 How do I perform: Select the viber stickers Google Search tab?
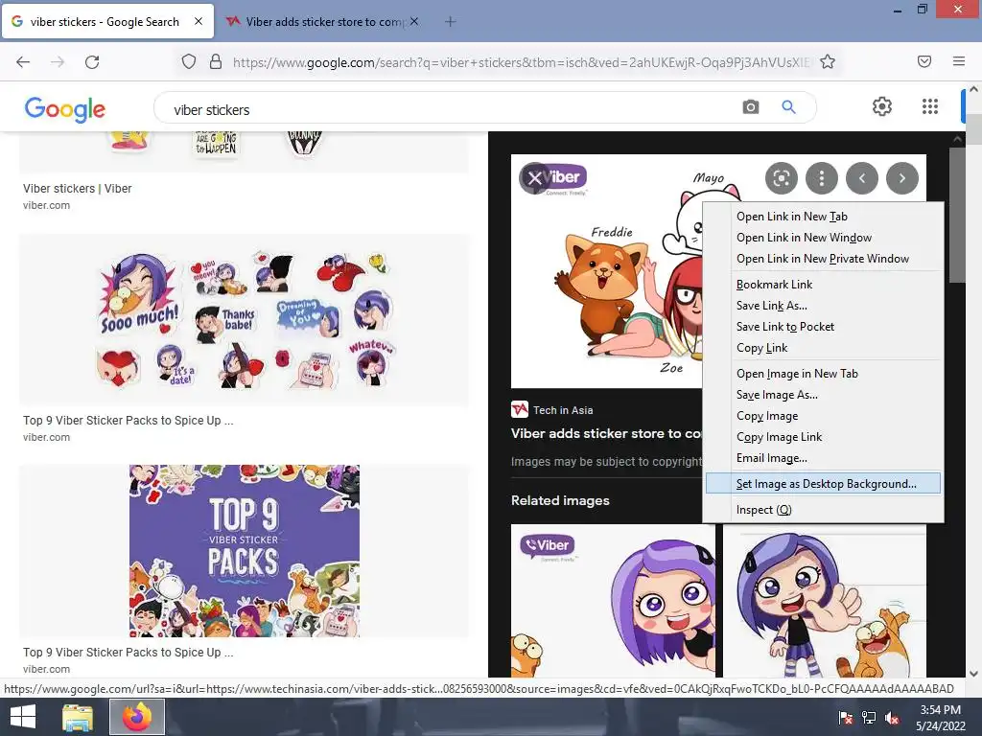coord(107,22)
